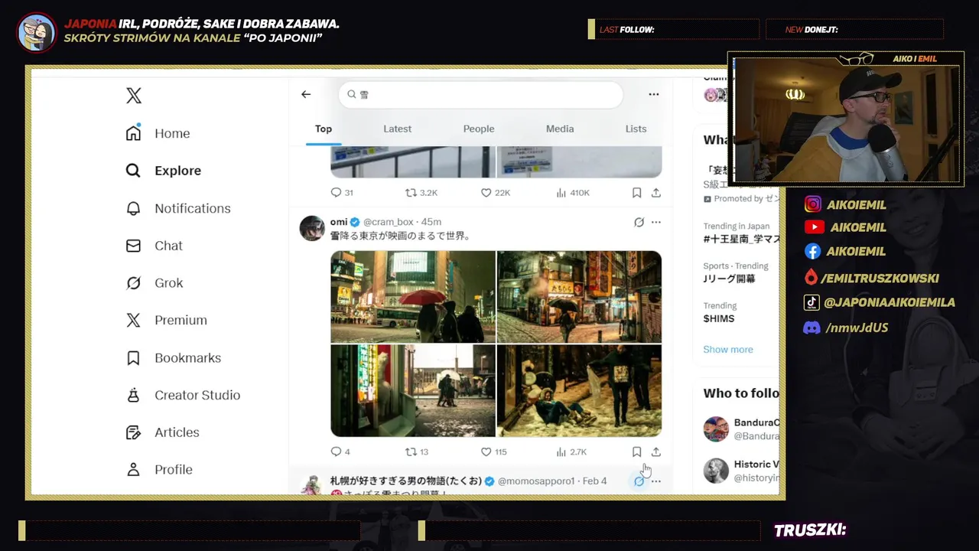Image resolution: width=979 pixels, height=551 pixels.
Task: View analytics of the 410K views post
Action: (573, 193)
